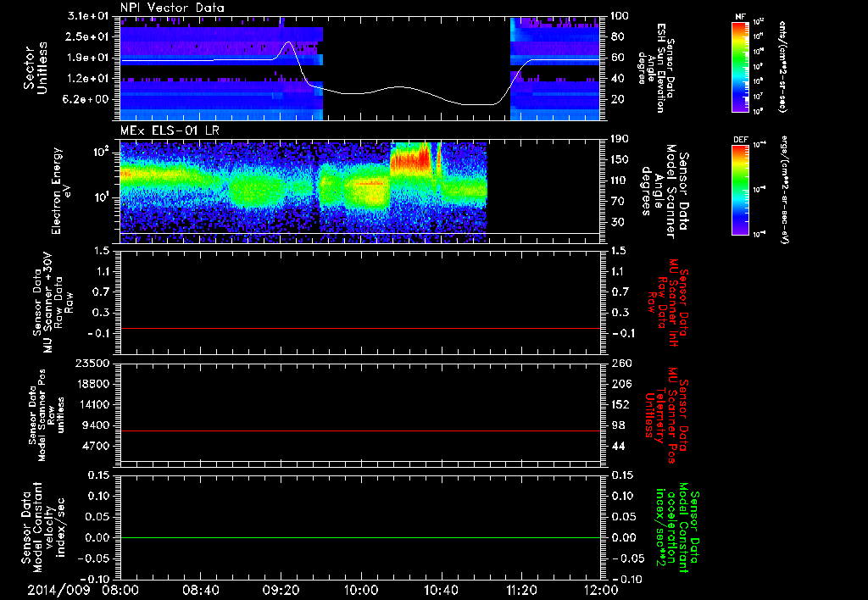Viewport: 868px width, 600px height.
Task: Click the red line in MU Scanner panel
Action: [x=360, y=328]
